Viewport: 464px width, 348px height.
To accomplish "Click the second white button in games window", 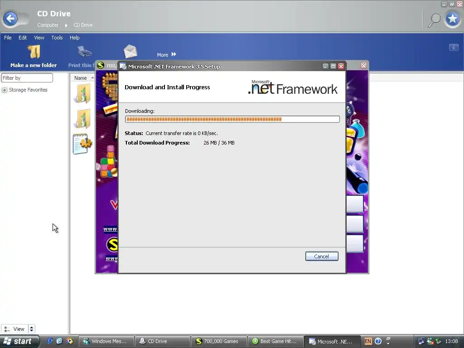I will pos(354,224).
